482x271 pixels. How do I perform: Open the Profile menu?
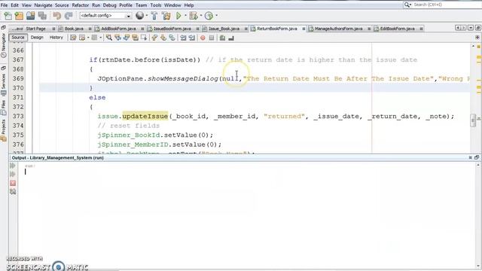[126, 5]
